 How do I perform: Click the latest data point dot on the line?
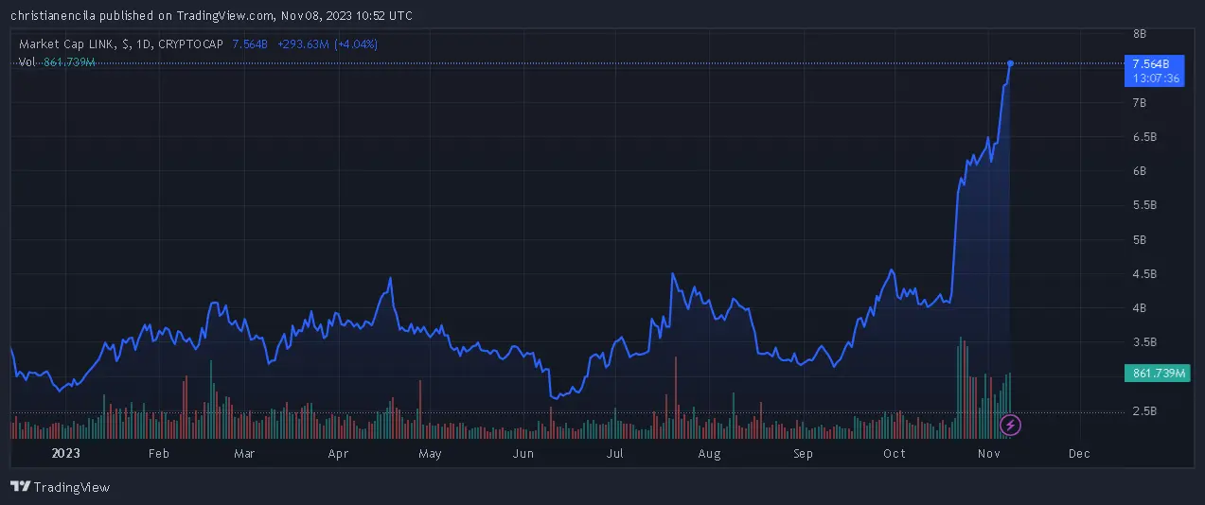[1010, 63]
